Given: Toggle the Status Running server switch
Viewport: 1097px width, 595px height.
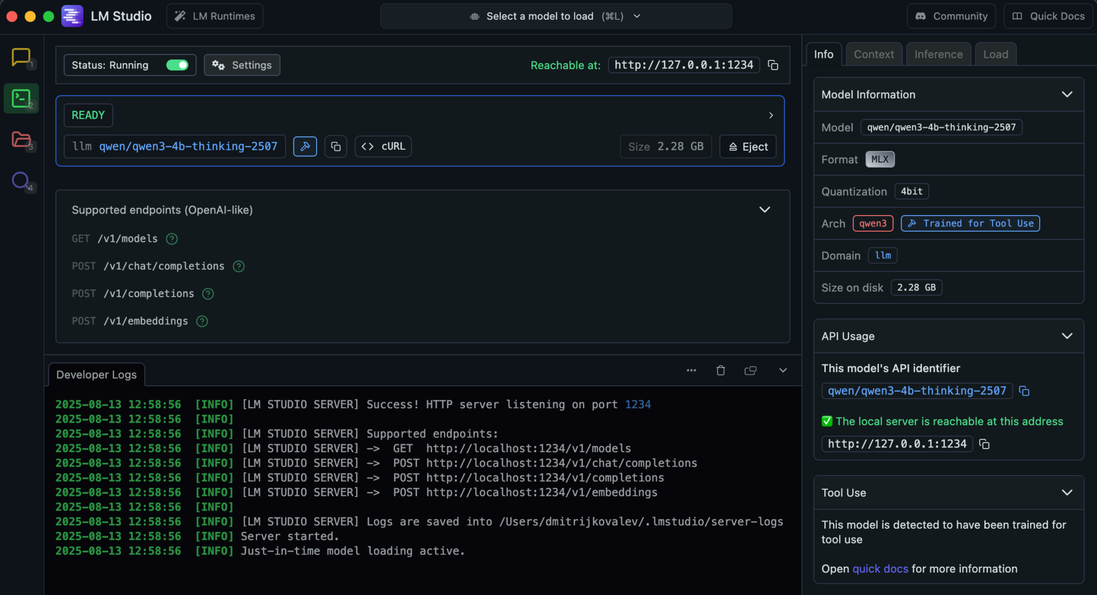Looking at the screenshot, I should (177, 65).
